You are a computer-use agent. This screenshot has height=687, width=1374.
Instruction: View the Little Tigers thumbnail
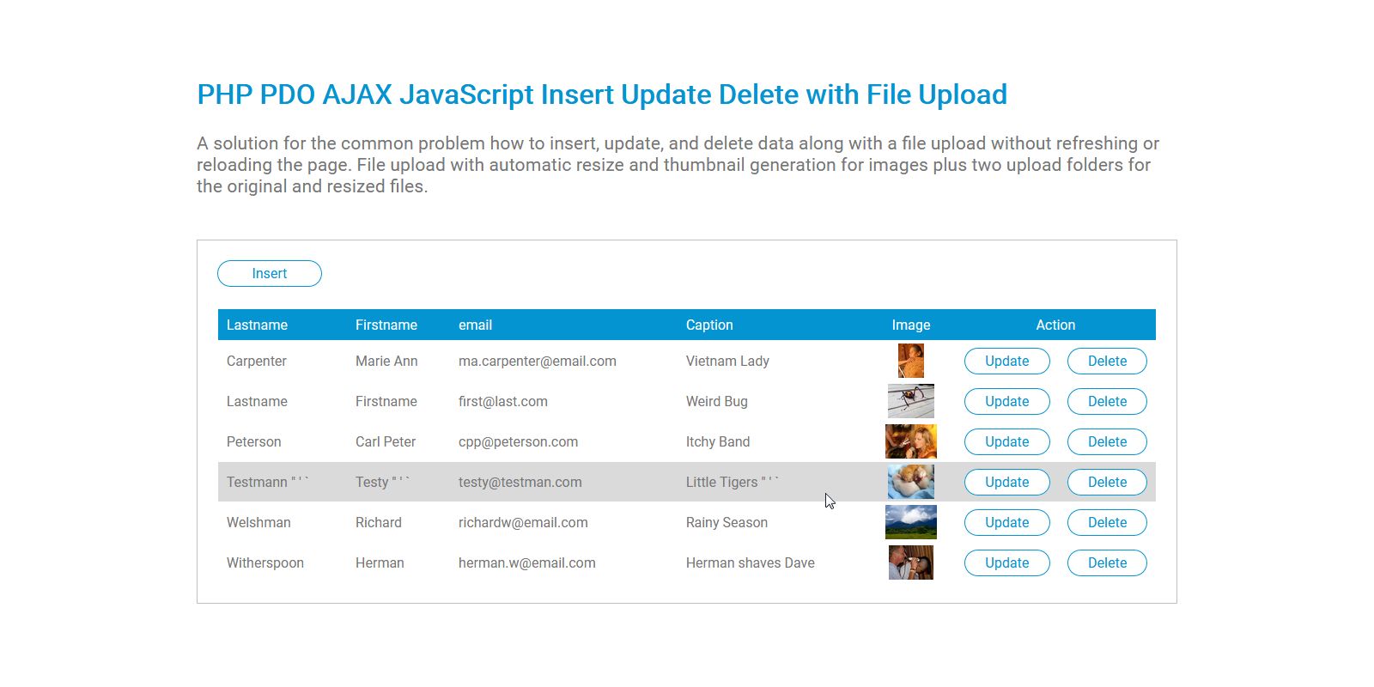point(911,483)
